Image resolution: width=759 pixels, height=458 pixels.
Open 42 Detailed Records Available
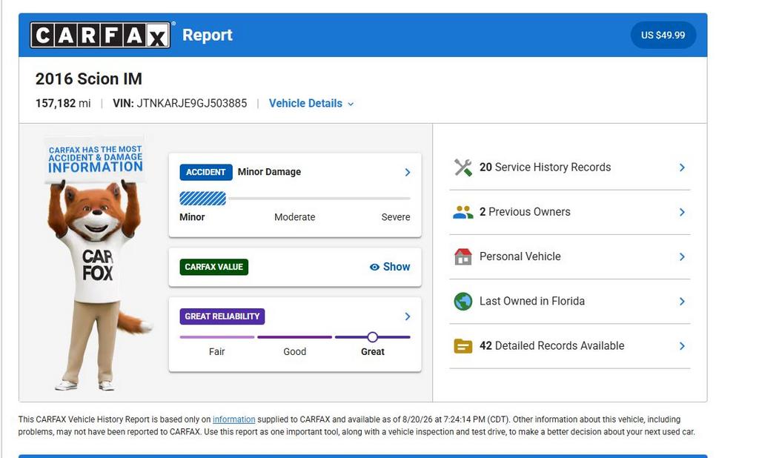570,345
